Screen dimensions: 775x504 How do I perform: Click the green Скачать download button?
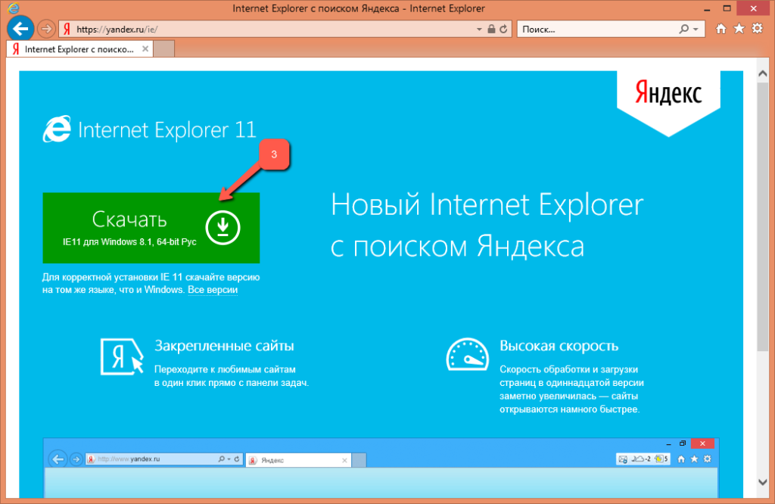(x=151, y=228)
